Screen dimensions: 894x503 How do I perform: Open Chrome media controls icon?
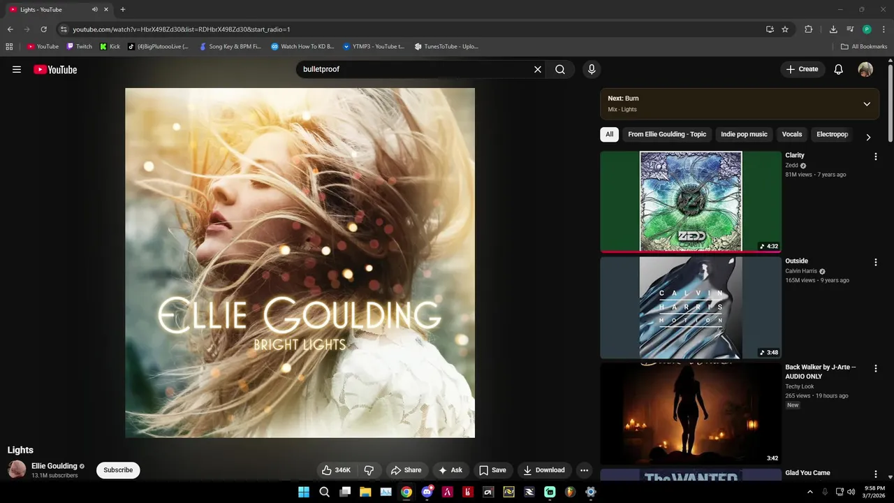pyautogui.click(x=850, y=29)
